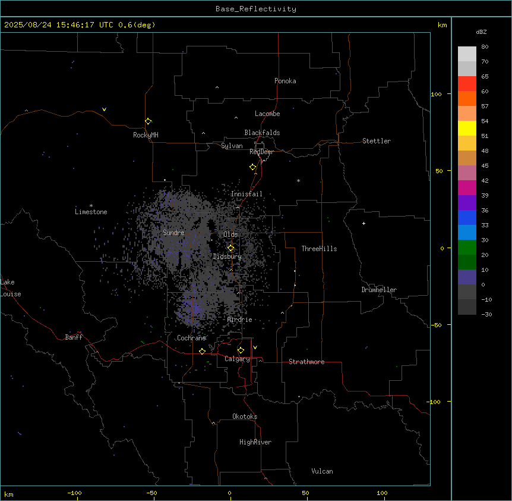Click the yellow diamond marker above Calgary

point(241,350)
